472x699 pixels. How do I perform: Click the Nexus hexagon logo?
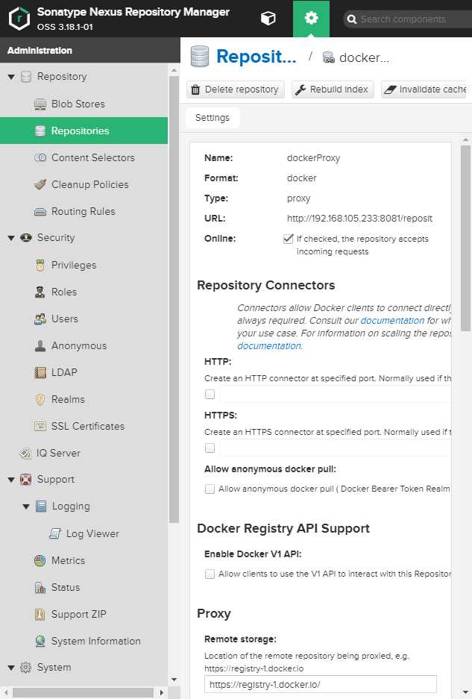19,19
